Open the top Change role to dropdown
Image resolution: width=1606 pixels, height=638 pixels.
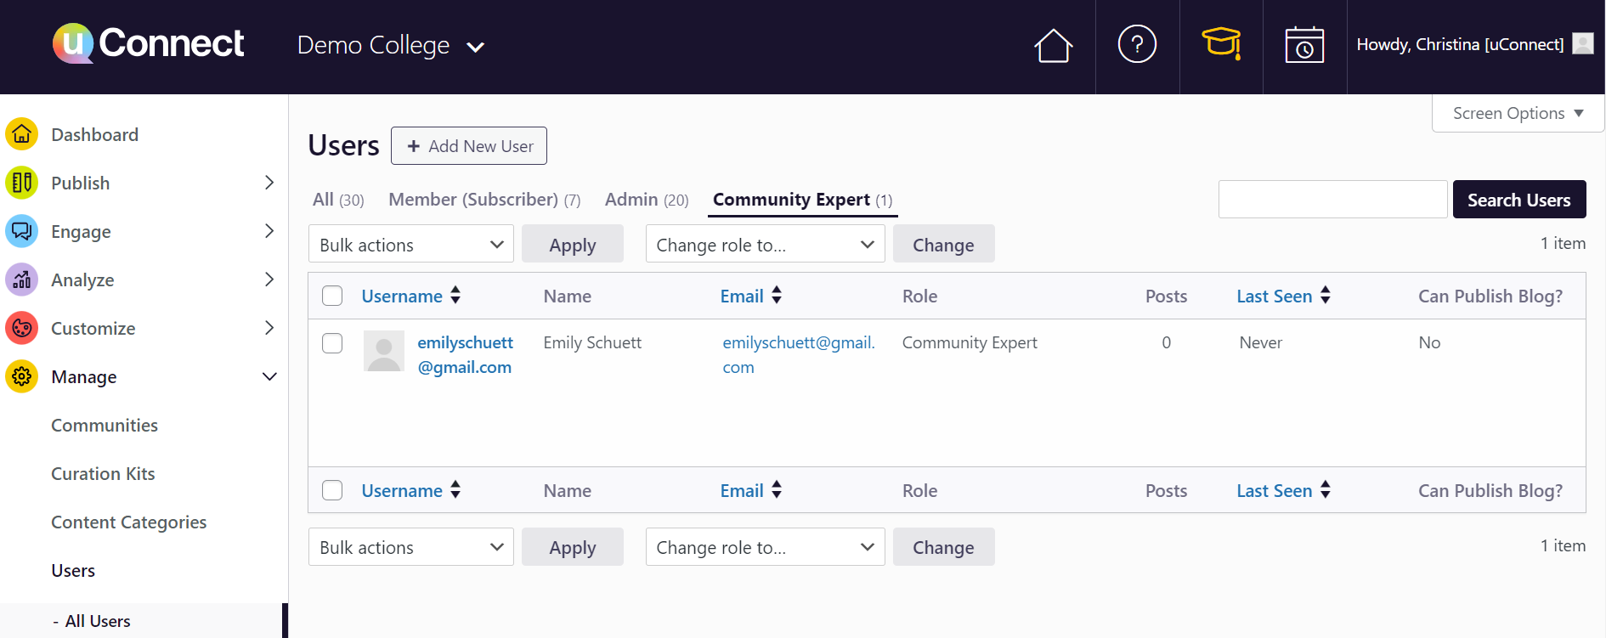[x=765, y=245]
